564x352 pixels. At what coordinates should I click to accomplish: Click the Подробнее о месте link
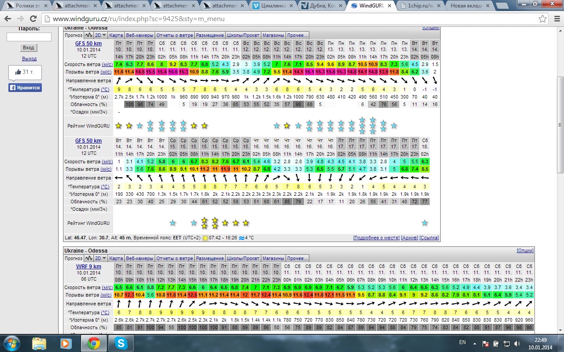[x=376, y=238]
